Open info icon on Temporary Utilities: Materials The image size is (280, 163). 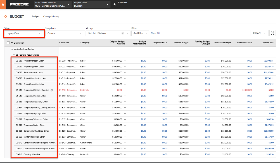(51, 90)
